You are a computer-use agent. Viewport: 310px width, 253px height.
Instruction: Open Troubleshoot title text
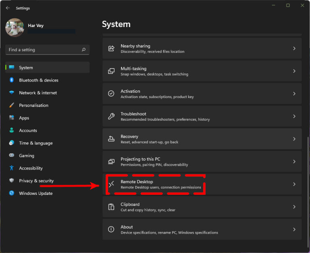[134, 114]
